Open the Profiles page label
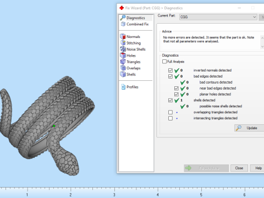The width and height of the screenshot is (264, 198). pyautogui.click(x=133, y=87)
